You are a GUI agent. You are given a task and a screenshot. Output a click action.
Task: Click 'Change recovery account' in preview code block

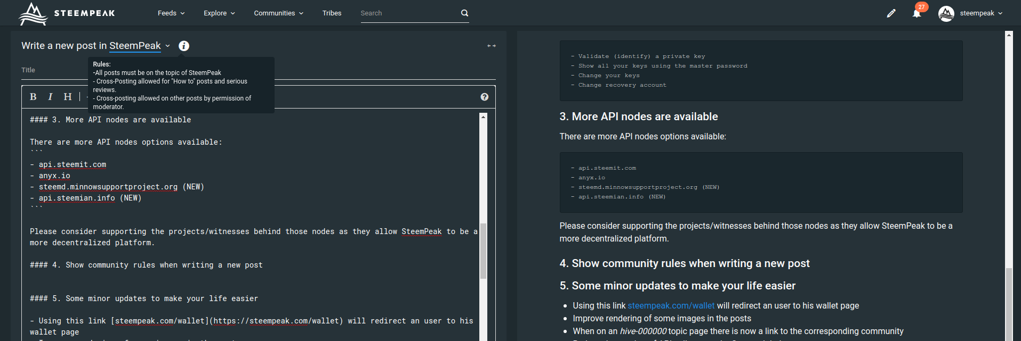coord(622,85)
